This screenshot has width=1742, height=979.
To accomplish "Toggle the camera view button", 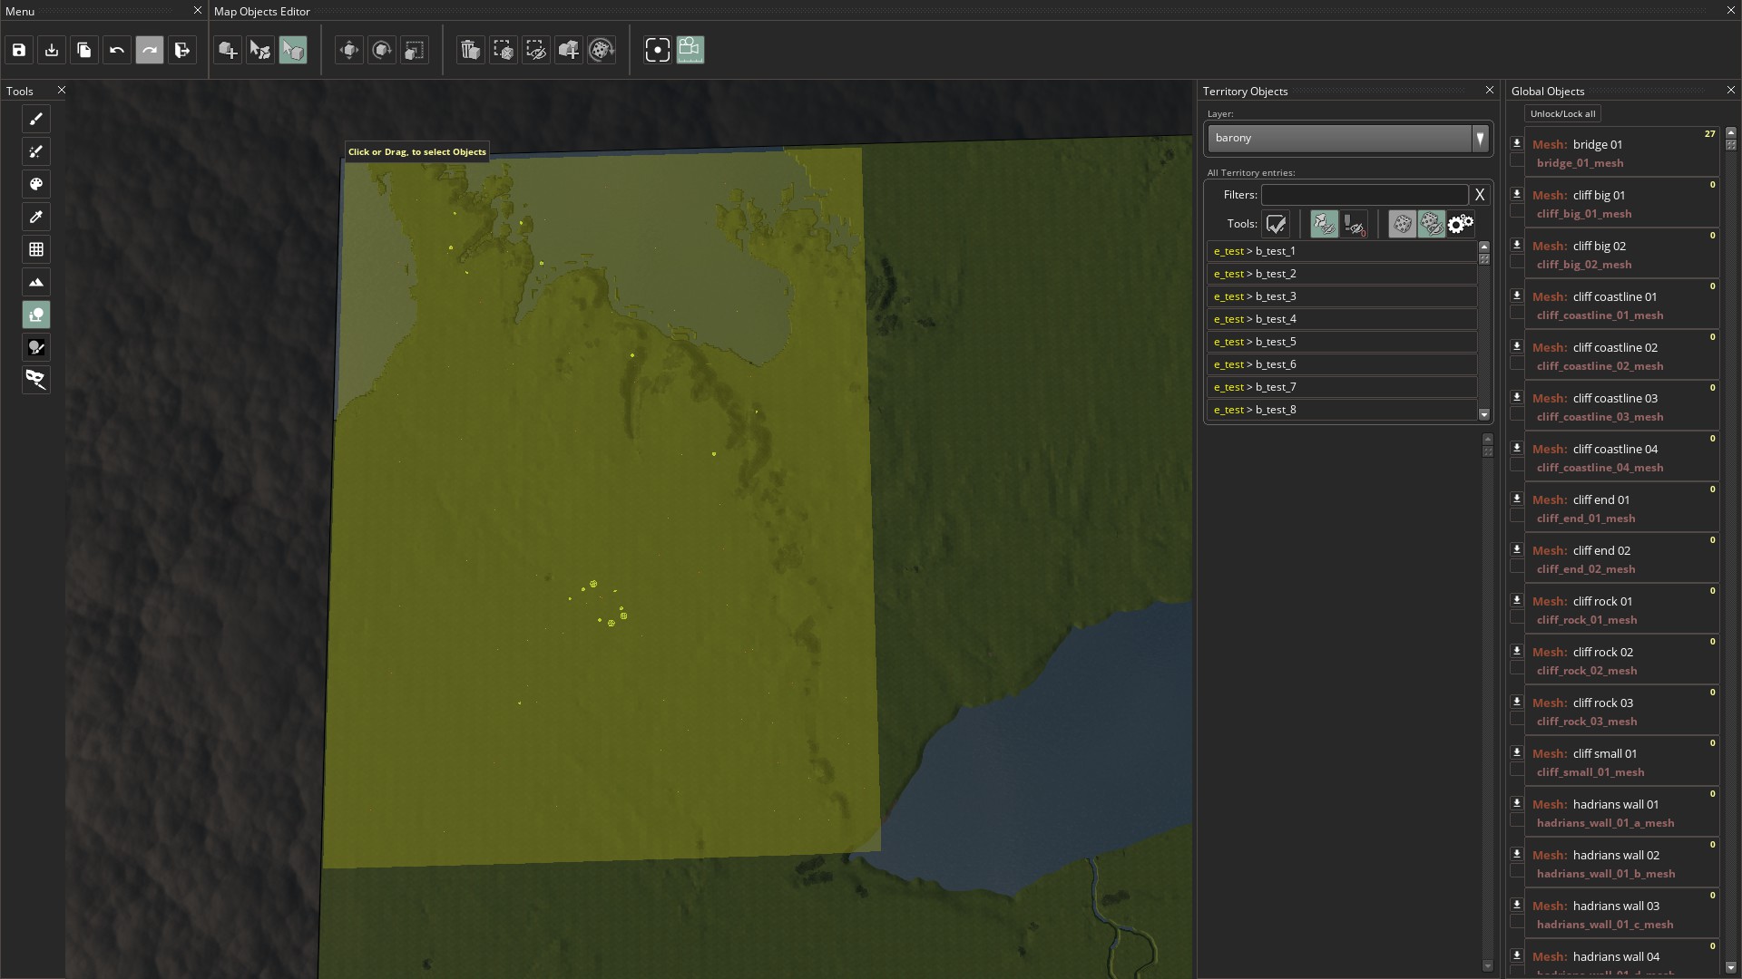I will [x=690, y=50].
